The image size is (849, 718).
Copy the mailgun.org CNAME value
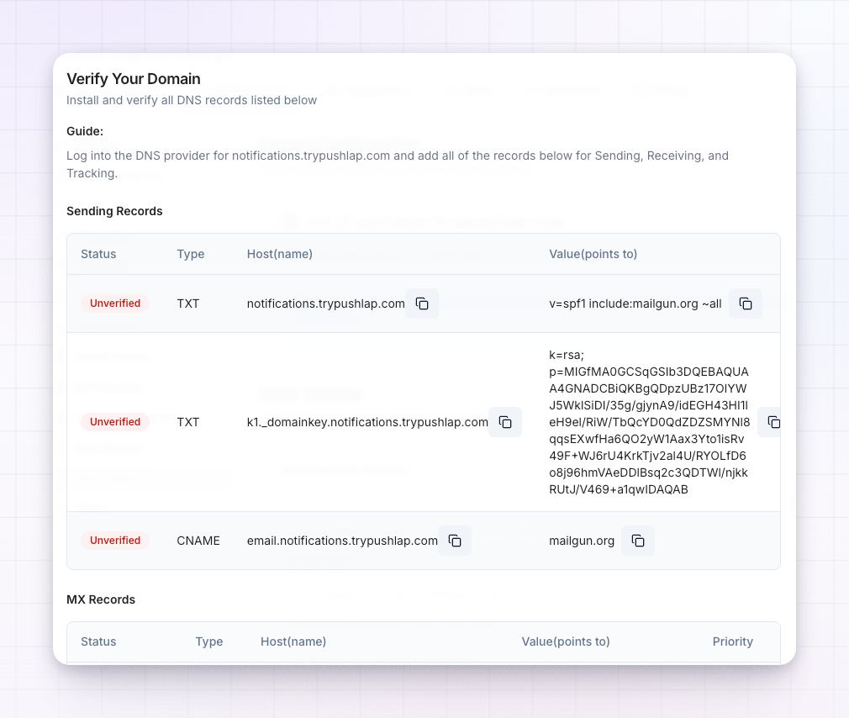638,541
